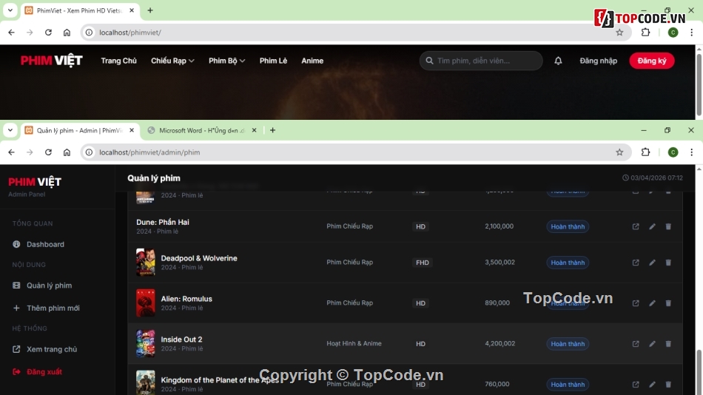Click Alien: Romulus poster thumbnail
Image resolution: width=703 pixels, height=395 pixels.
[x=146, y=303]
